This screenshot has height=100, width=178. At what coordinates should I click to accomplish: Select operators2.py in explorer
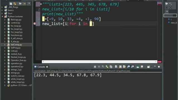point(17,67)
